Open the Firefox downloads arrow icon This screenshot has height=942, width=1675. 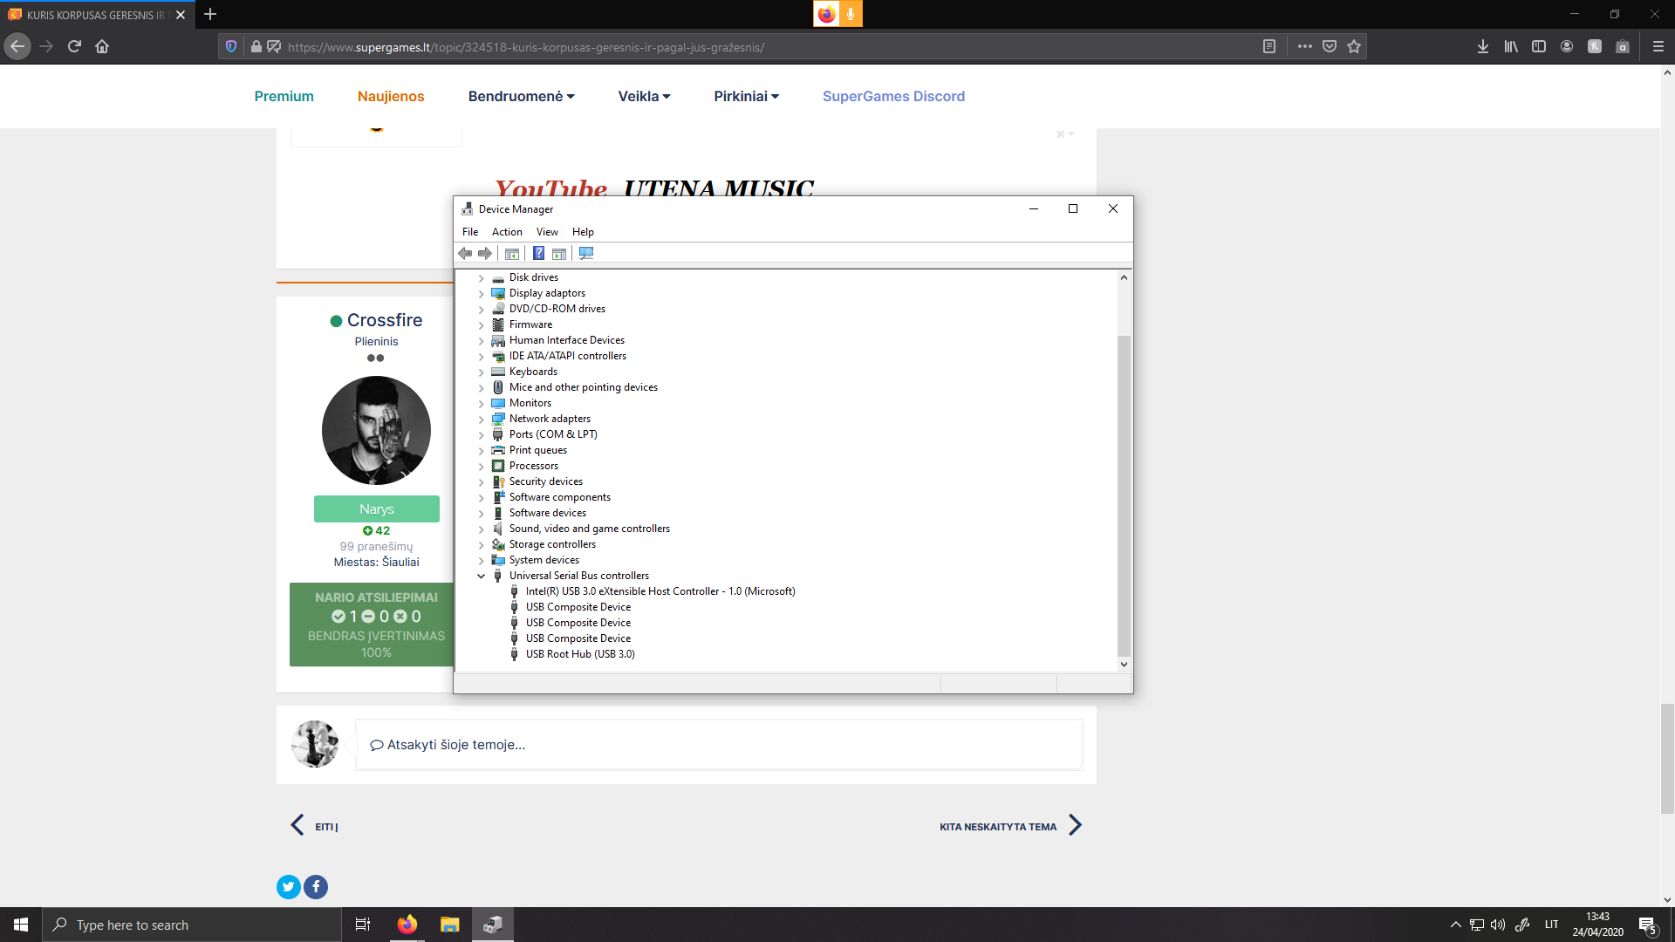click(x=1483, y=47)
